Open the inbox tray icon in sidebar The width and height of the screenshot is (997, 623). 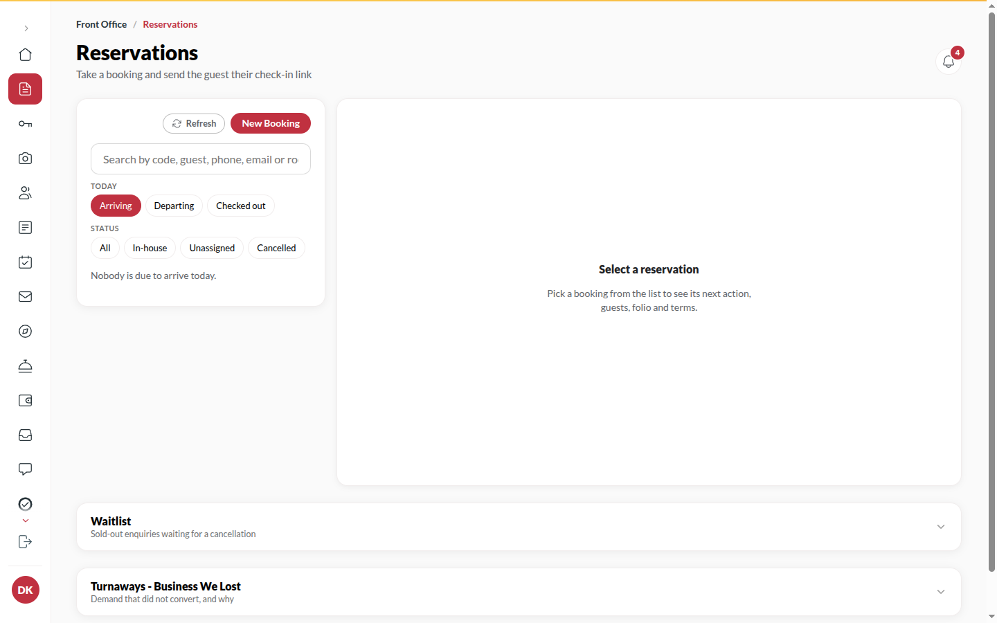[x=26, y=435]
